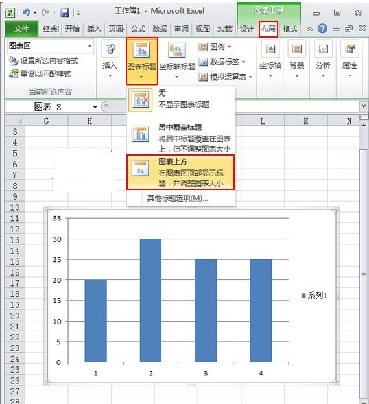This screenshot has width=369, height=404.
Task: Select the bar for category 4
Action: (x=261, y=311)
